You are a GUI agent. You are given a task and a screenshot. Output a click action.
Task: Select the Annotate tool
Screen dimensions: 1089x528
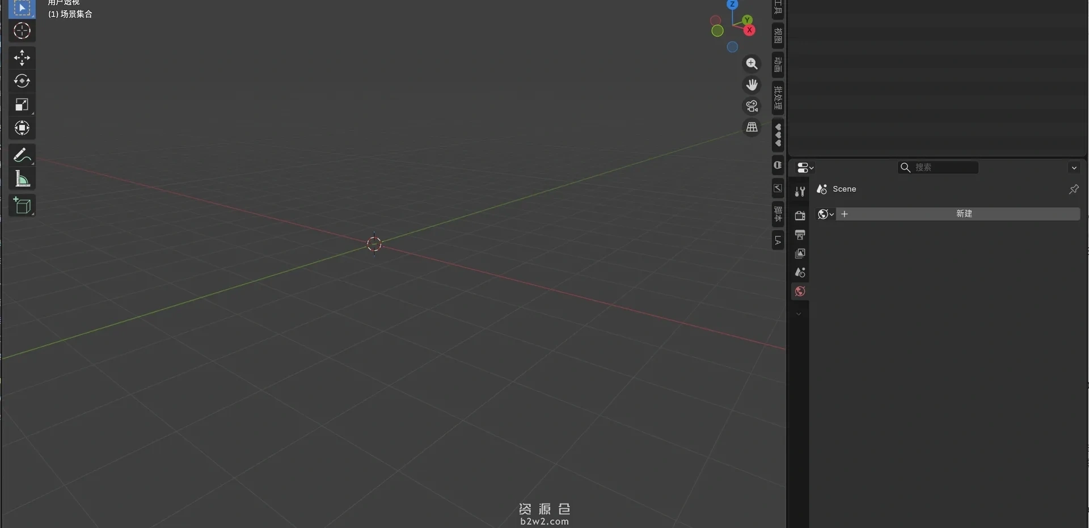[x=22, y=154]
